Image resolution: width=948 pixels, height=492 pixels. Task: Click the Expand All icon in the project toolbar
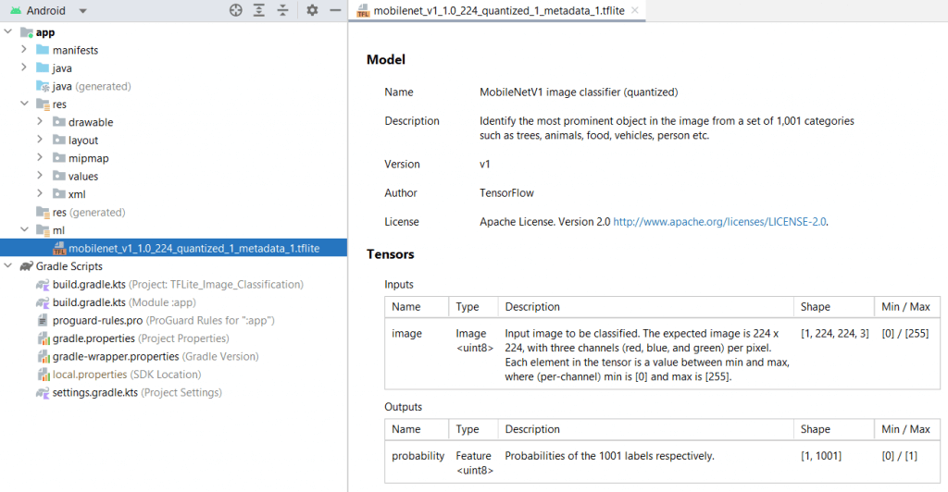click(259, 10)
